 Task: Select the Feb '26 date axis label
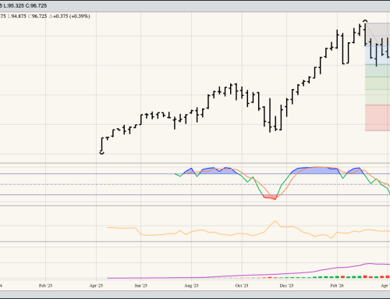[337, 286]
